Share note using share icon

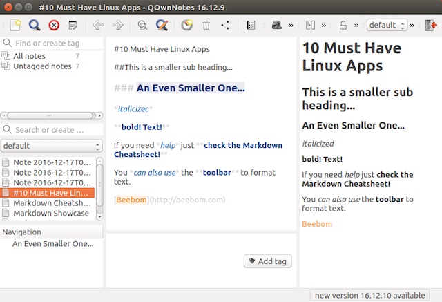click(x=225, y=25)
